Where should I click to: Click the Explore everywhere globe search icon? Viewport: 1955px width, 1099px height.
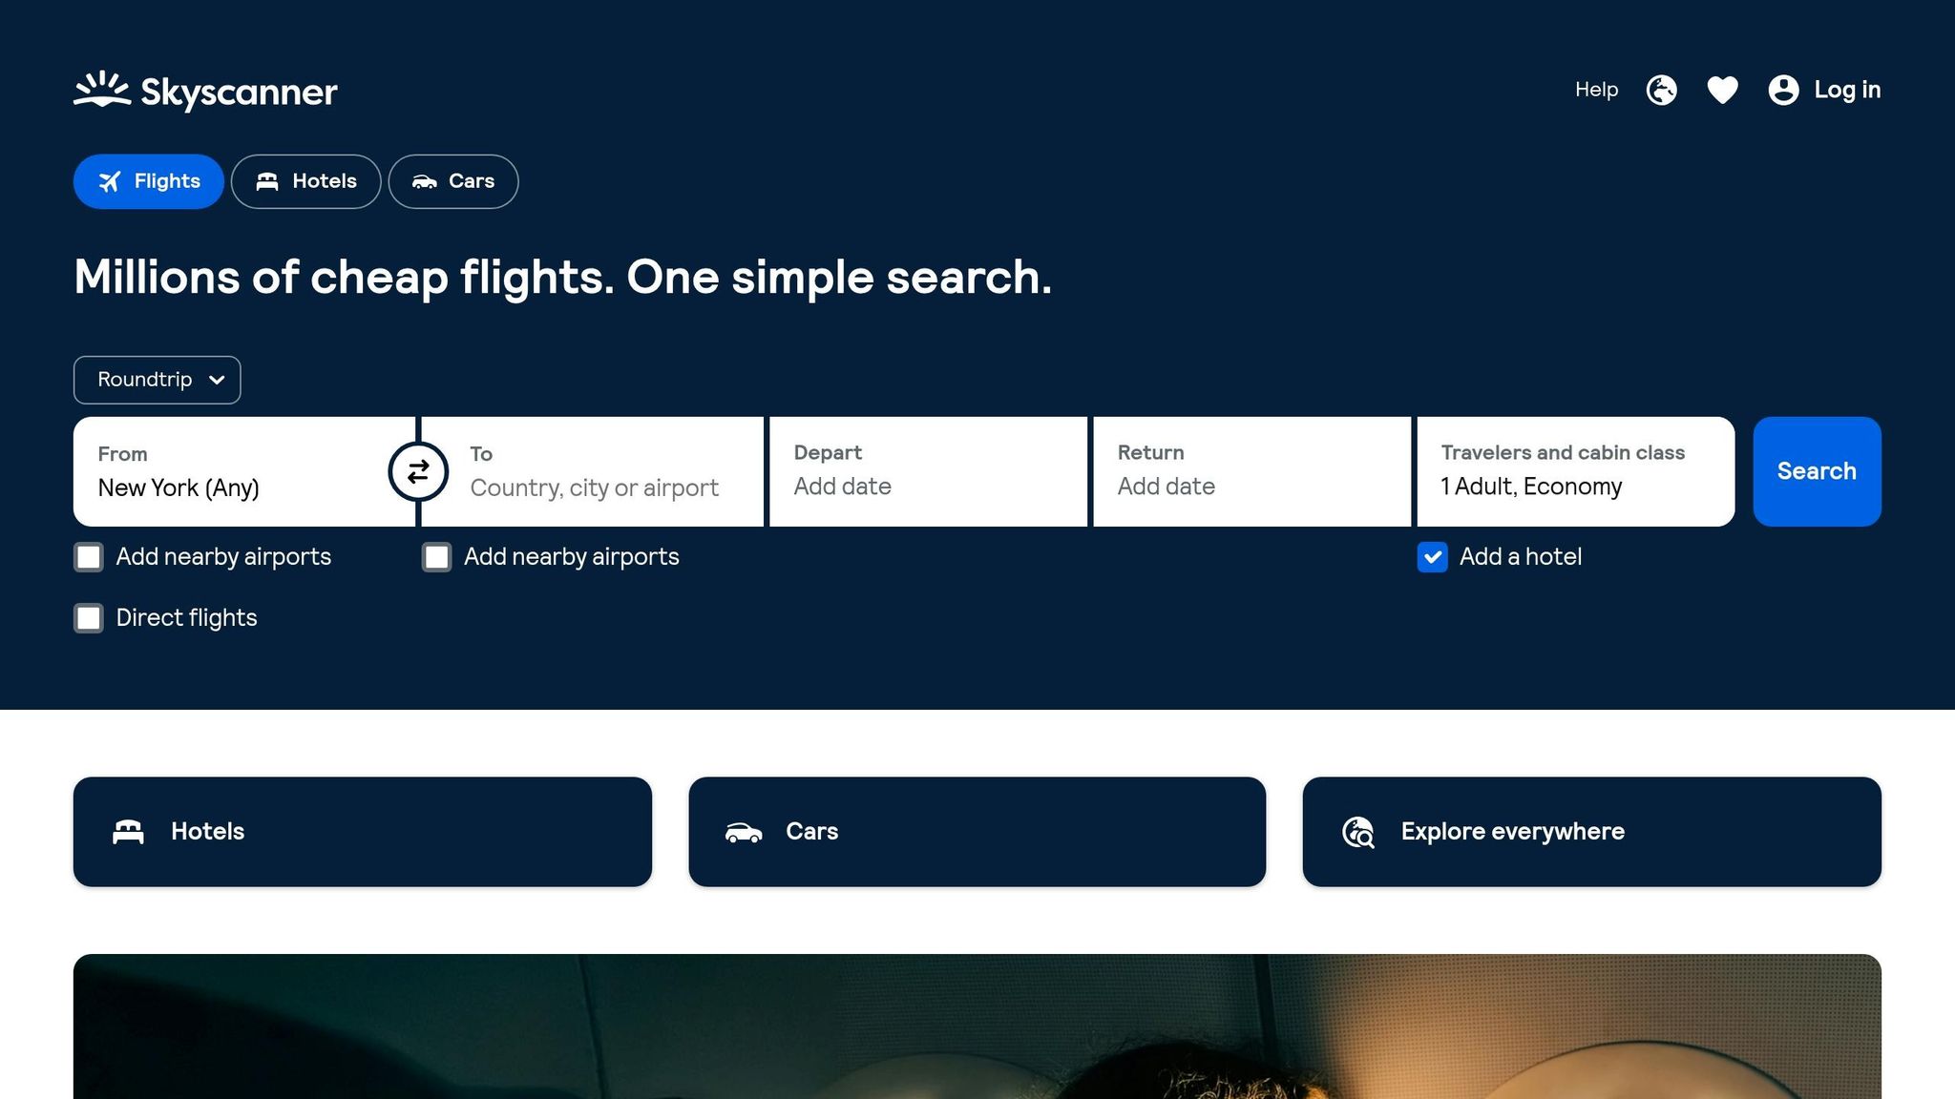tap(1359, 831)
